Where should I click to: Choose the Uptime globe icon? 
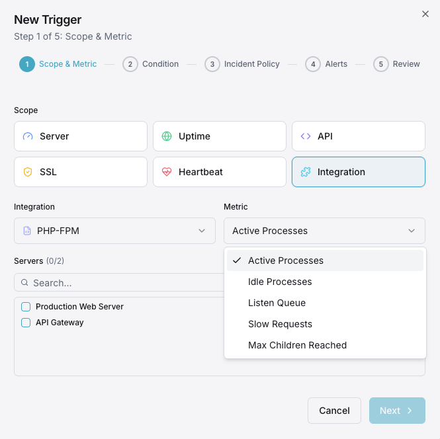167,136
